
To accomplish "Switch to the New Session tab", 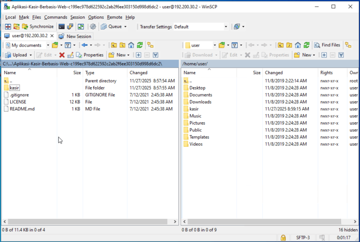I will click(75, 36).
